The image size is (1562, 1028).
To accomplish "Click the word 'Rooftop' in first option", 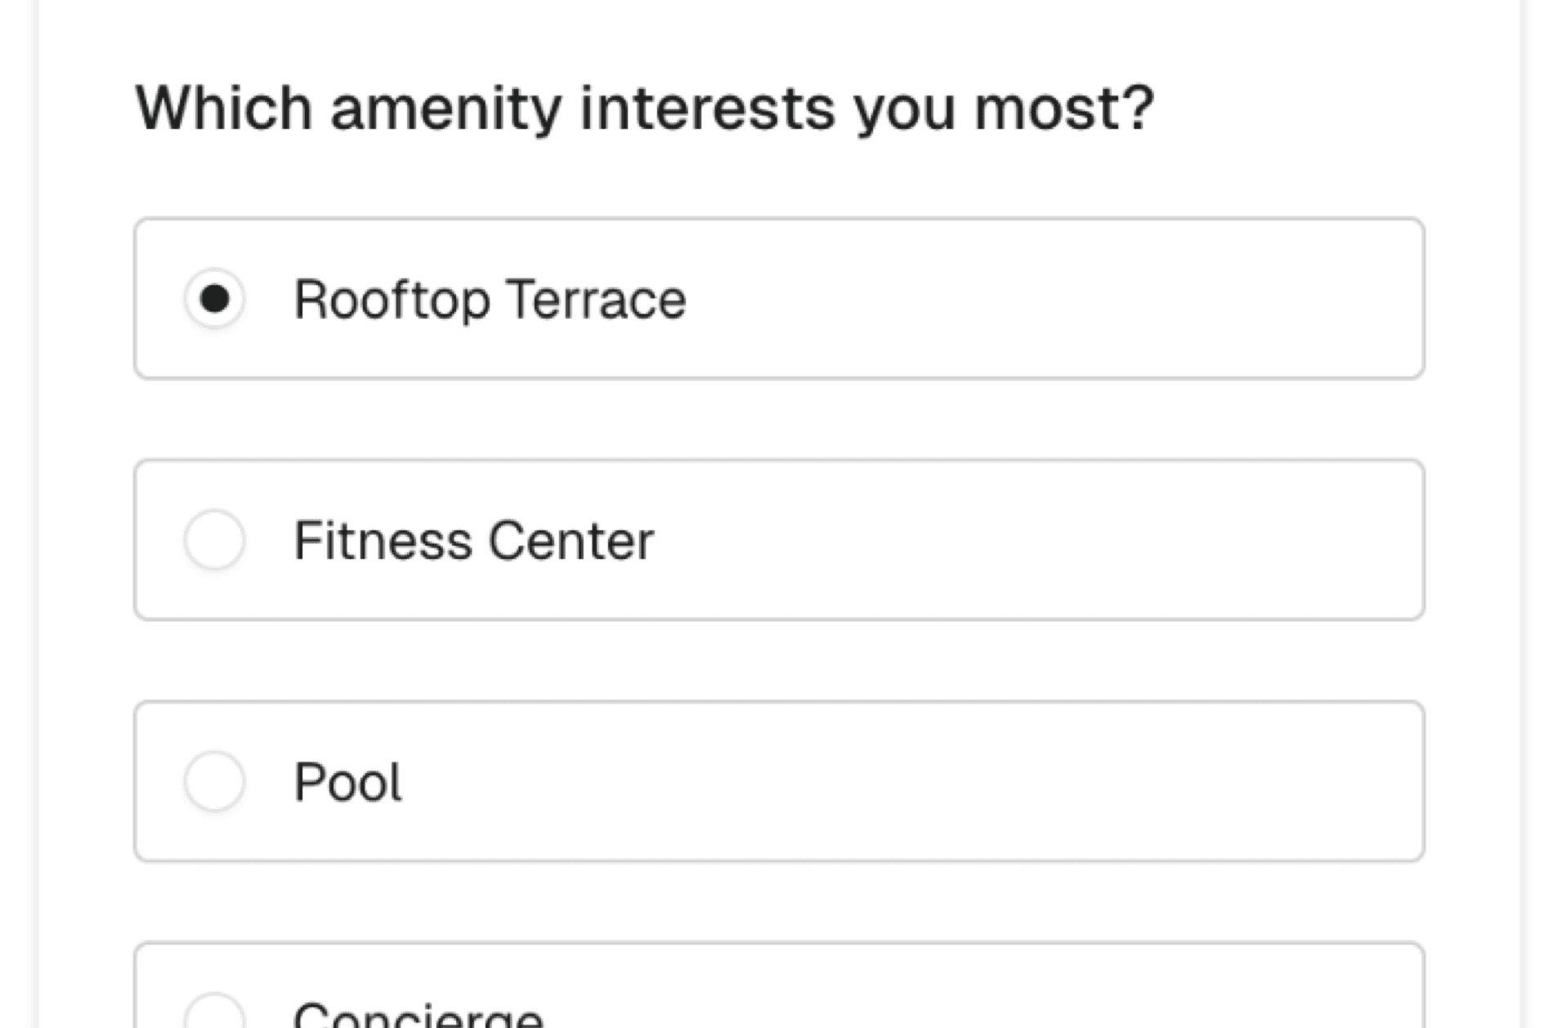I will coord(392,299).
